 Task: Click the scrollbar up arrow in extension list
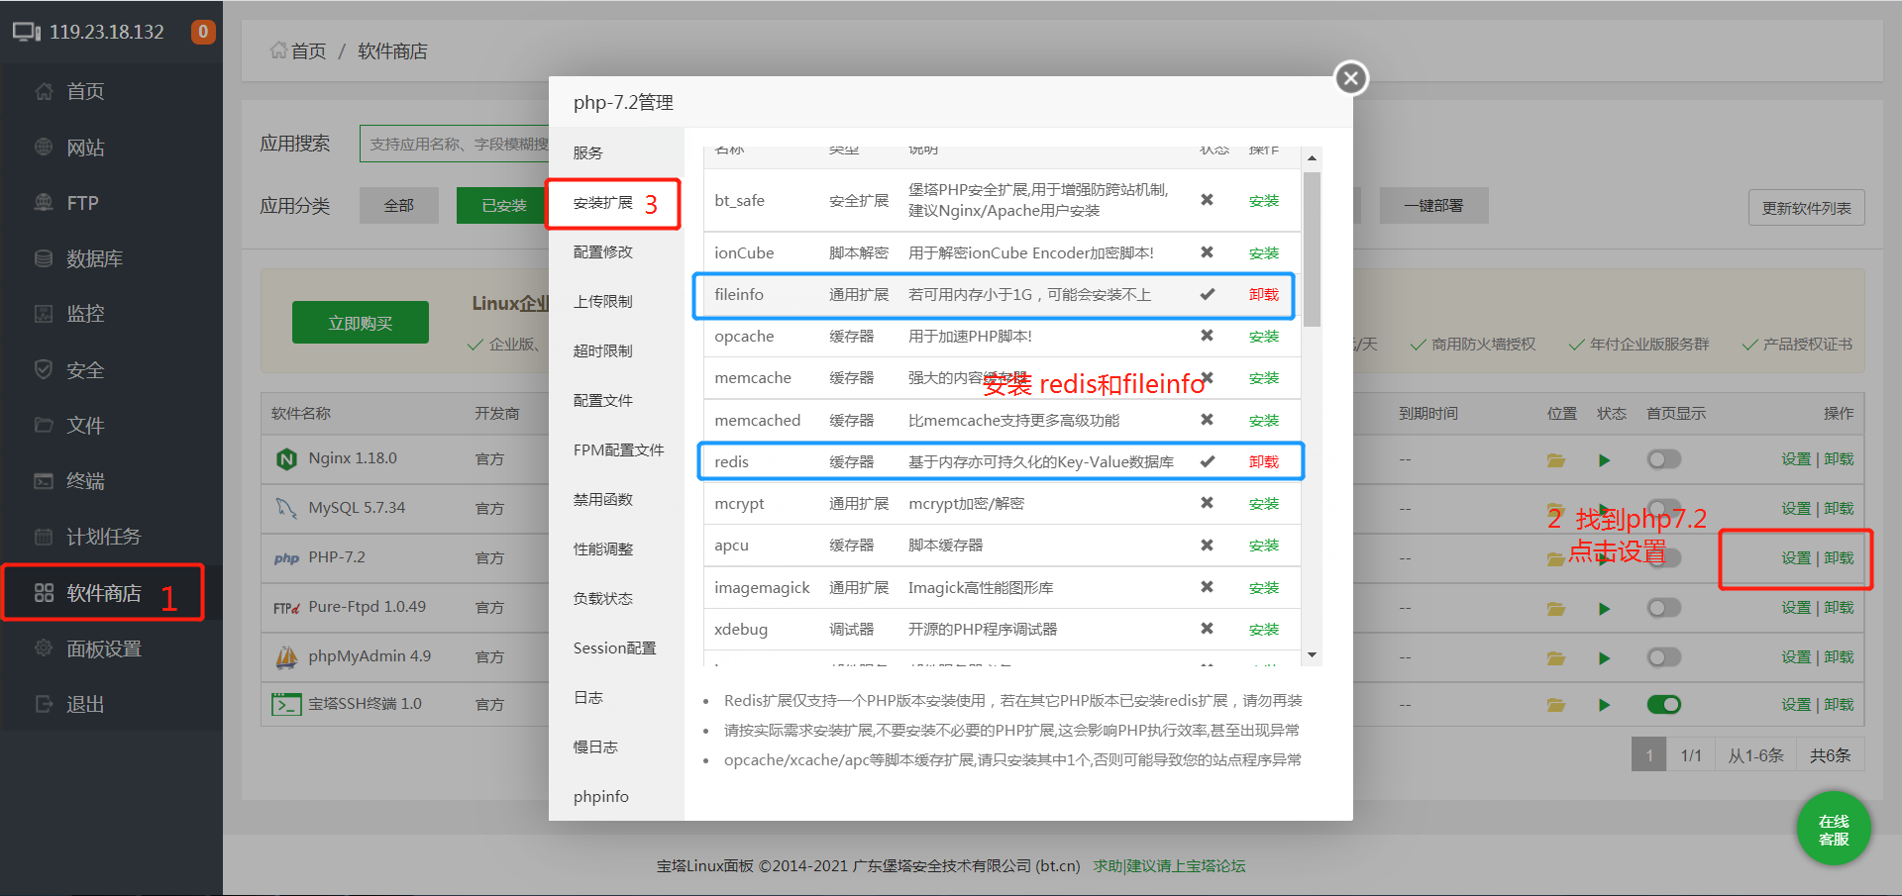pyautogui.click(x=1312, y=158)
